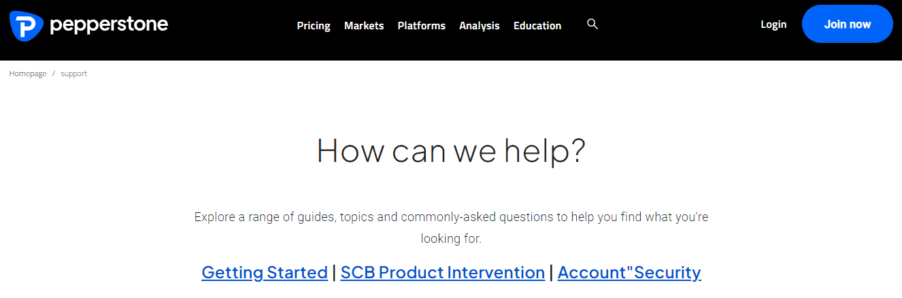The width and height of the screenshot is (902, 298).
Task: Click the blue Join now button
Action: (x=848, y=24)
